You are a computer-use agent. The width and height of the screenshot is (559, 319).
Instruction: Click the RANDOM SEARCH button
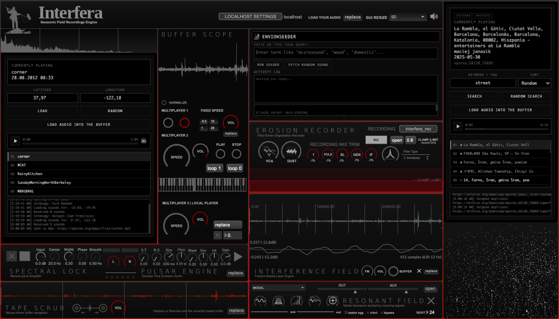coord(527,96)
